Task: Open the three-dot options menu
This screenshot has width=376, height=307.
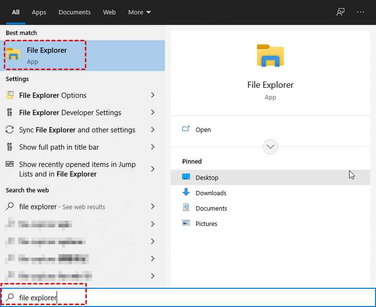Action: tap(361, 12)
